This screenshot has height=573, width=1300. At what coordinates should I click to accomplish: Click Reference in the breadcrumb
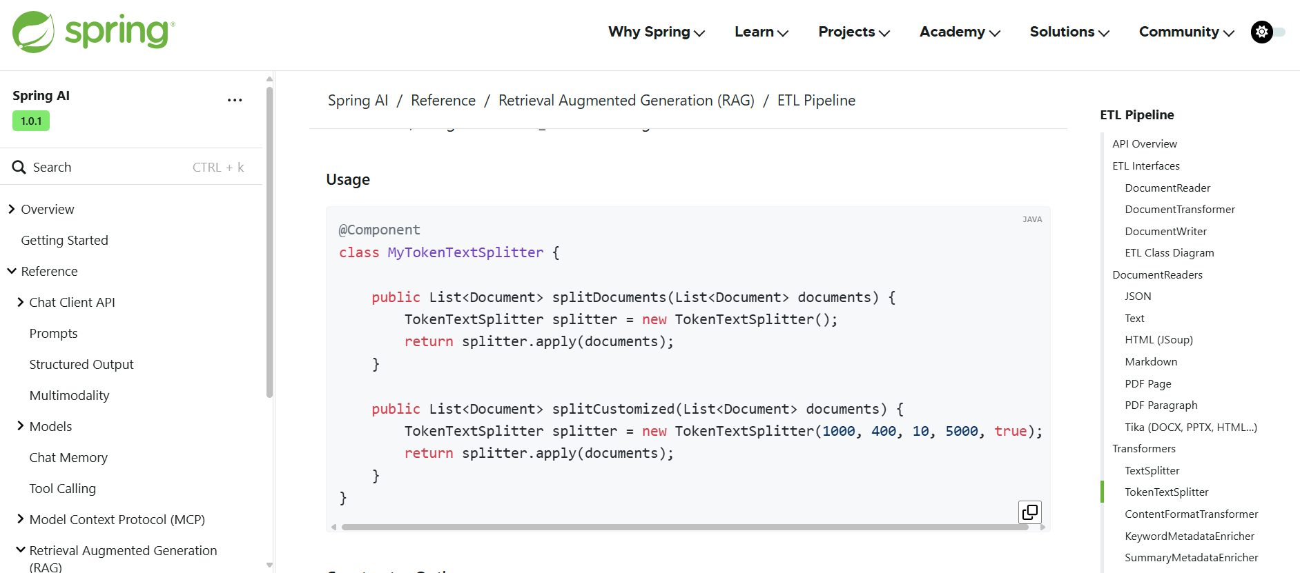click(443, 101)
